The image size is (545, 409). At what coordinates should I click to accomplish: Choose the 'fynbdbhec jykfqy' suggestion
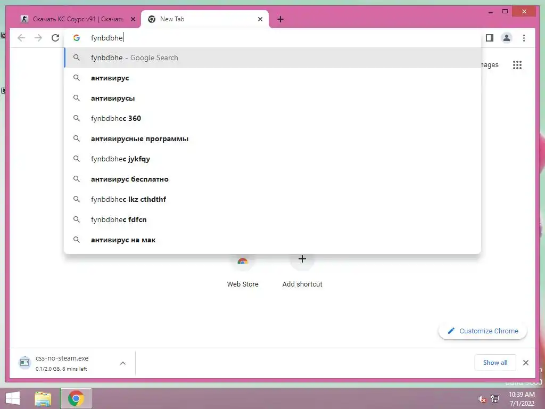coord(273,159)
